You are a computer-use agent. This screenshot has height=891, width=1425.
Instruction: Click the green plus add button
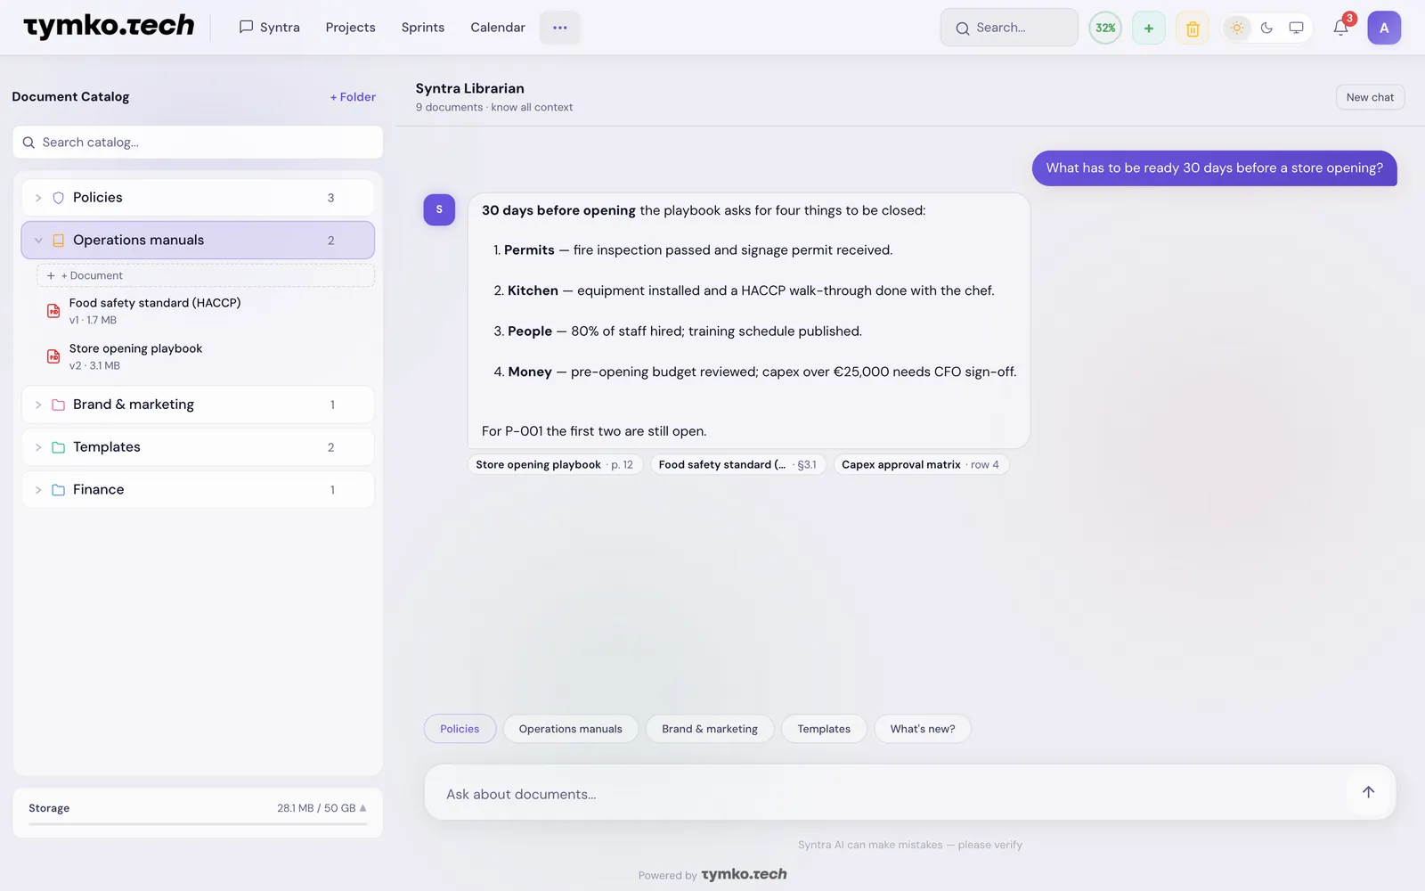[1148, 29]
